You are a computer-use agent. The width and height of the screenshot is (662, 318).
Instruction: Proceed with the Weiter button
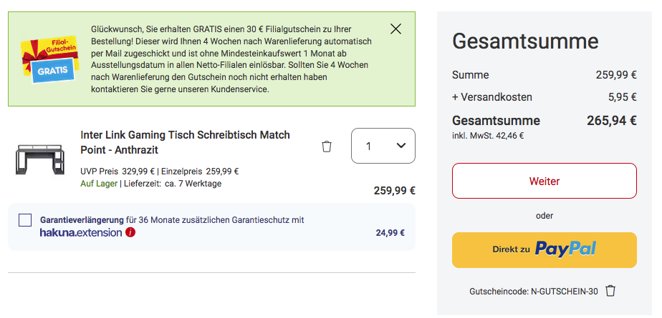pos(545,181)
